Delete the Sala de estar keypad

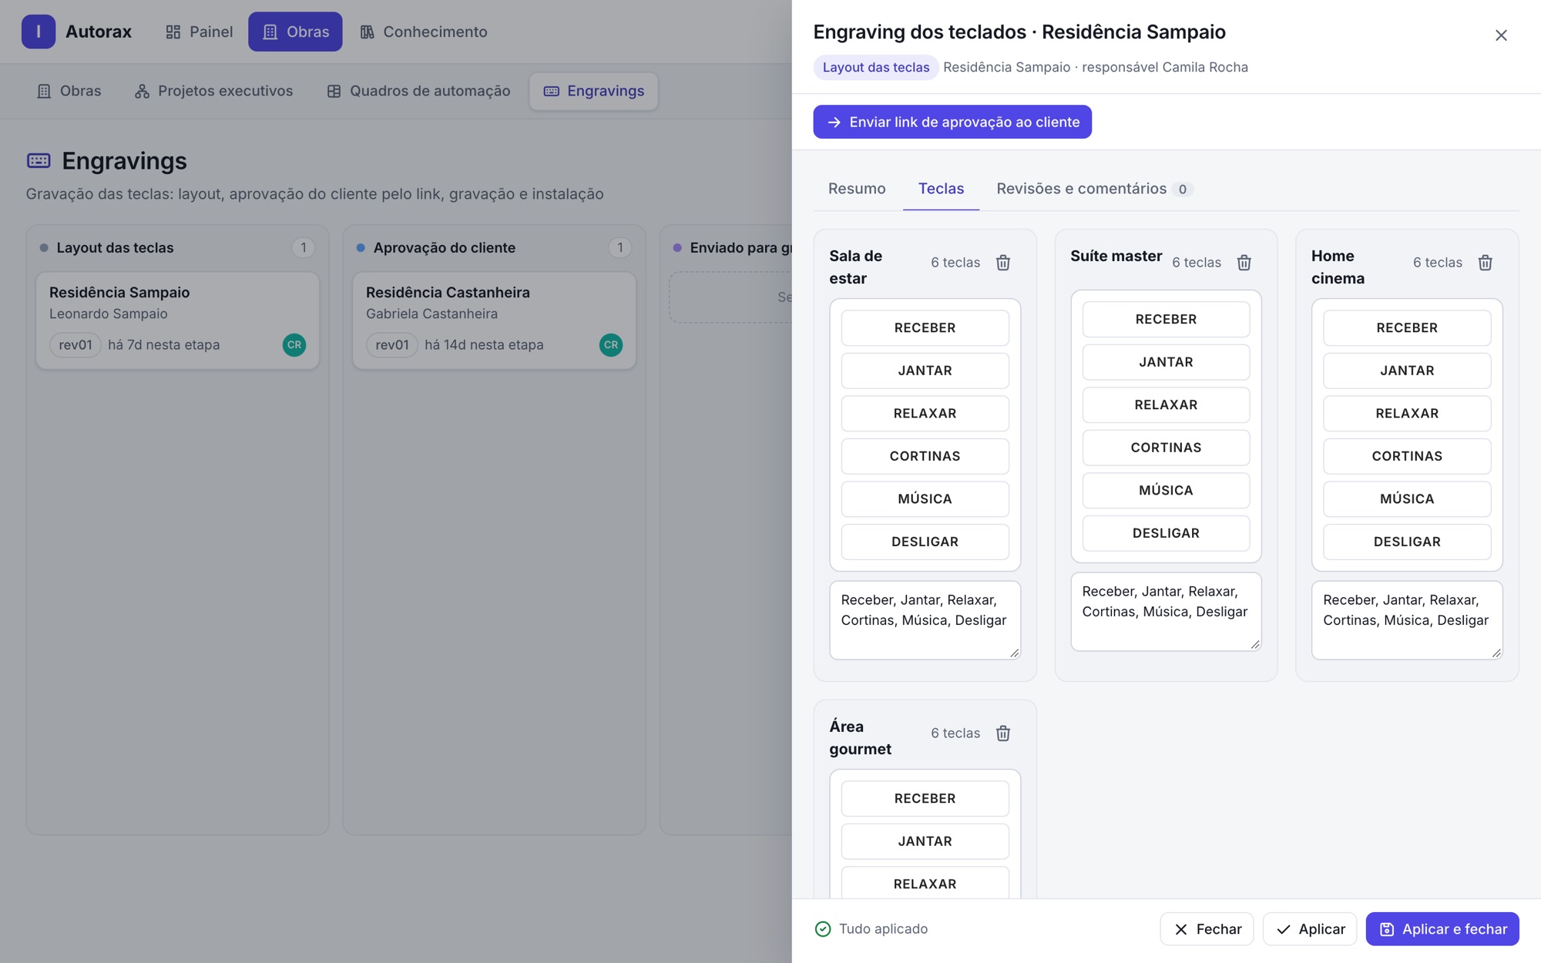(1002, 263)
